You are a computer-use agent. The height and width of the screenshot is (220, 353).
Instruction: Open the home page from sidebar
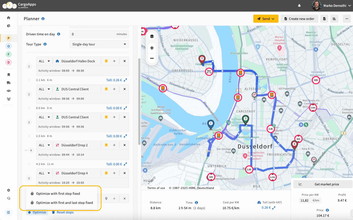[x=9, y=18]
